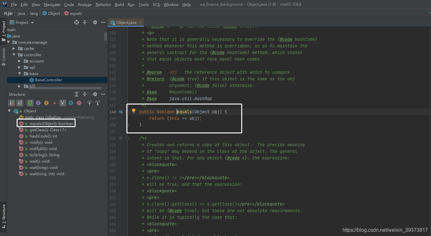Click lang in the breadcrumb bar

34,13
